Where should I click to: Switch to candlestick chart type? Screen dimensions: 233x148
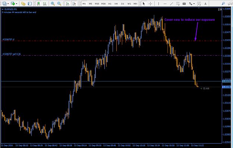pyautogui.click(x=38, y=4)
